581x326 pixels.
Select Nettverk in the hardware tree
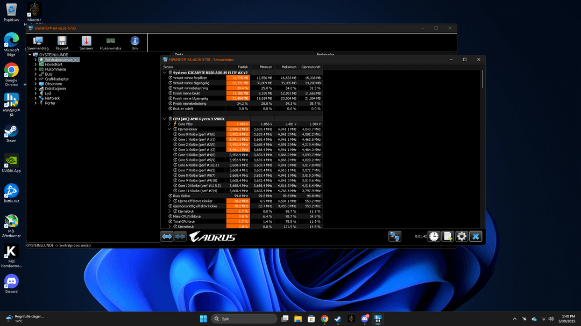pyautogui.click(x=52, y=98)
